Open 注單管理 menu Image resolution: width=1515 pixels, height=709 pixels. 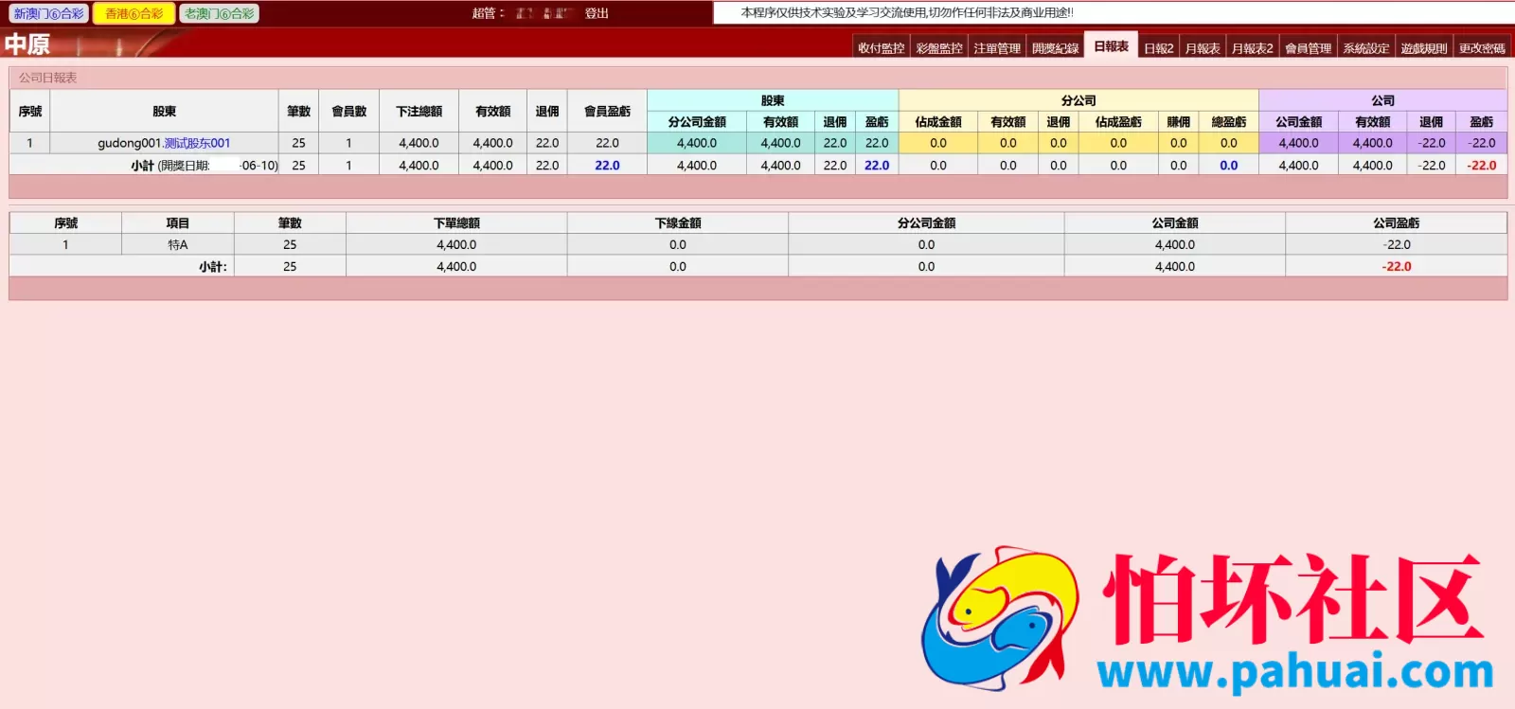997,48
